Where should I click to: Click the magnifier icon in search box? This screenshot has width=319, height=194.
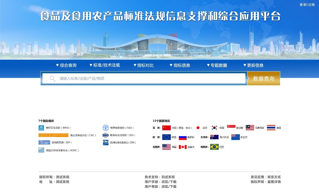[x=52, y=79]
